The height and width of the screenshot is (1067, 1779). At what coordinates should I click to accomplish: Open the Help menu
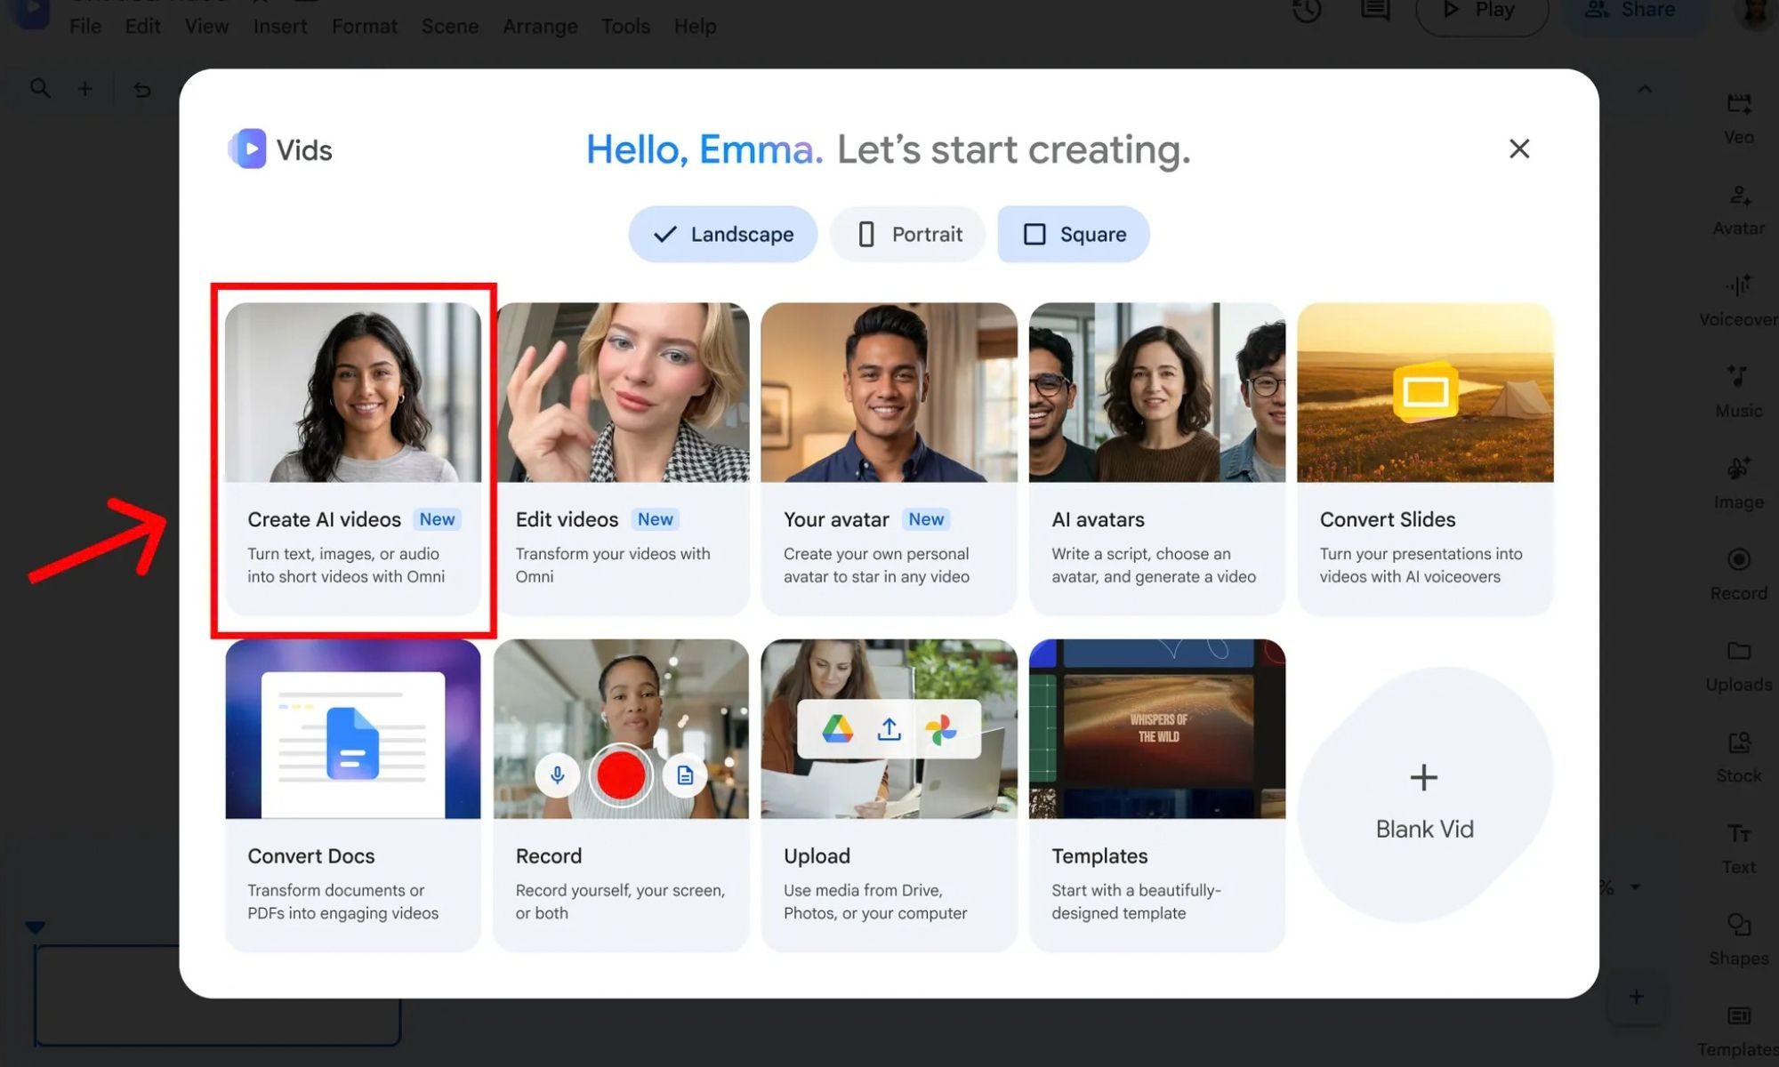tap(695, 26)
